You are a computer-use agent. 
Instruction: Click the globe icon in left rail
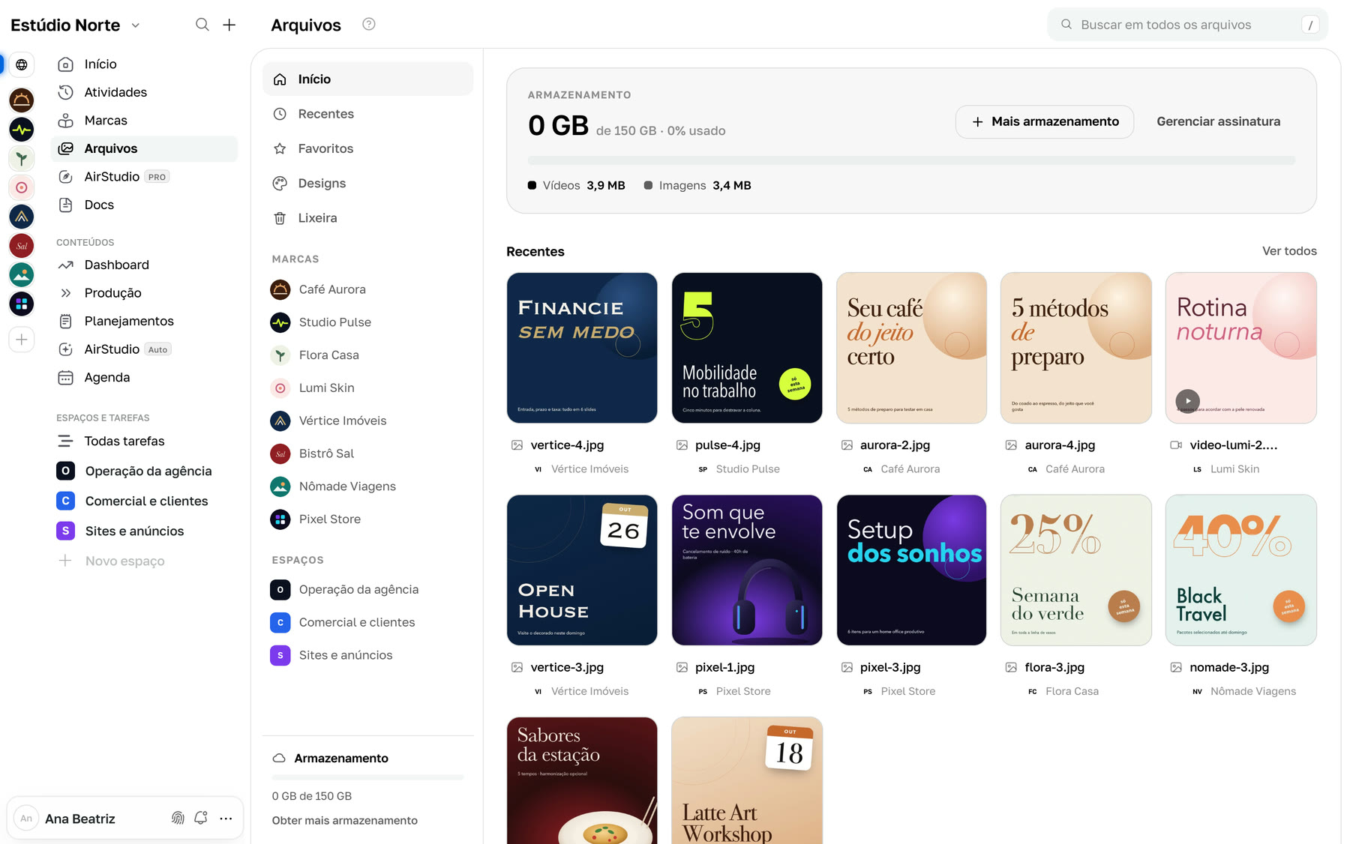(22, 64)
